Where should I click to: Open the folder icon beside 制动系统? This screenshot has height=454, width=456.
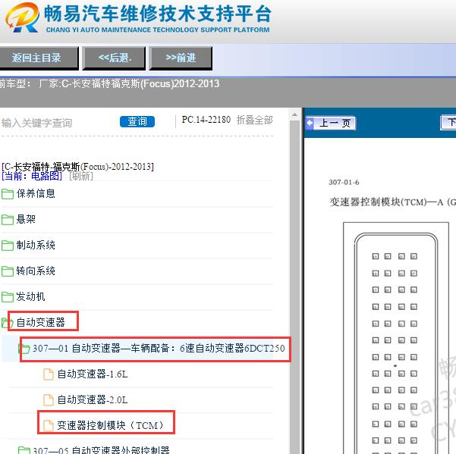pyautogui.click(x=8, y=246)
